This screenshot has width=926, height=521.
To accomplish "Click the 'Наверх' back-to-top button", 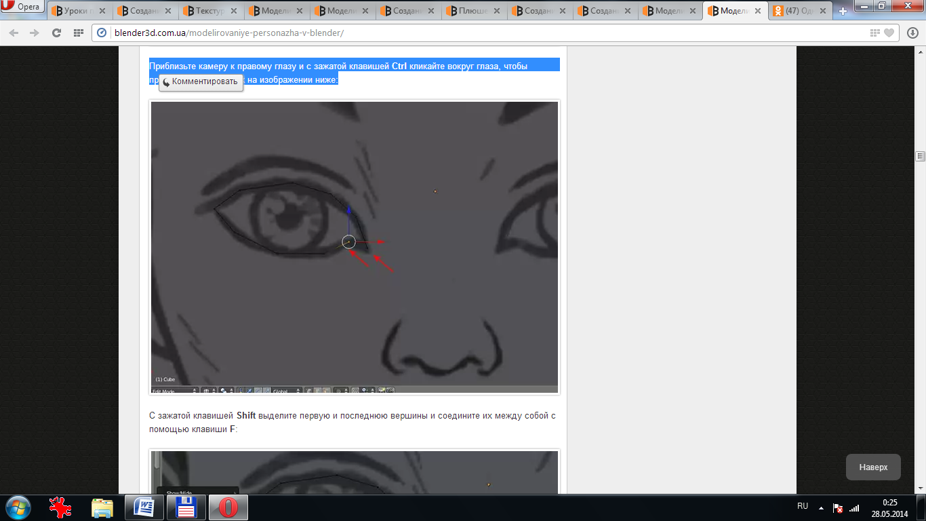I will [x=873, y=467].
